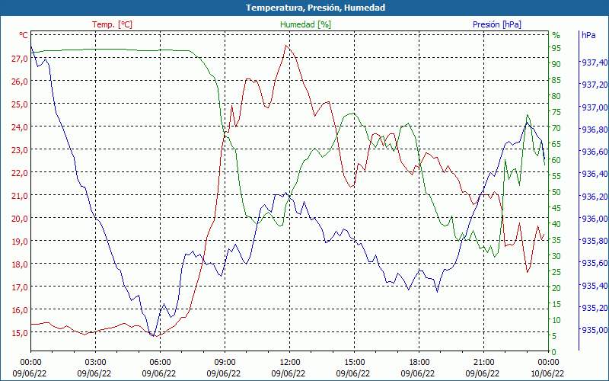The image size is (609, 381).
Task: Click the 65 humidity axis label
Action: coord(556,144)
